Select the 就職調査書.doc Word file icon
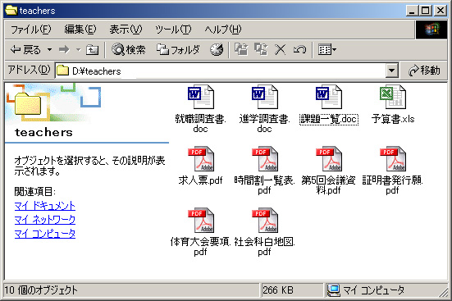Screen dimensions: 452x301 (201, 97)
